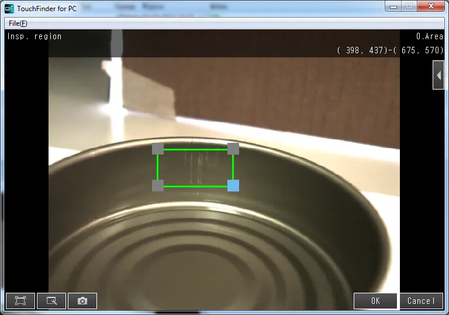This screenshot has width=449, height=315.
Task: Click inside the green inspection rectangle
Action: coord(195,167)
